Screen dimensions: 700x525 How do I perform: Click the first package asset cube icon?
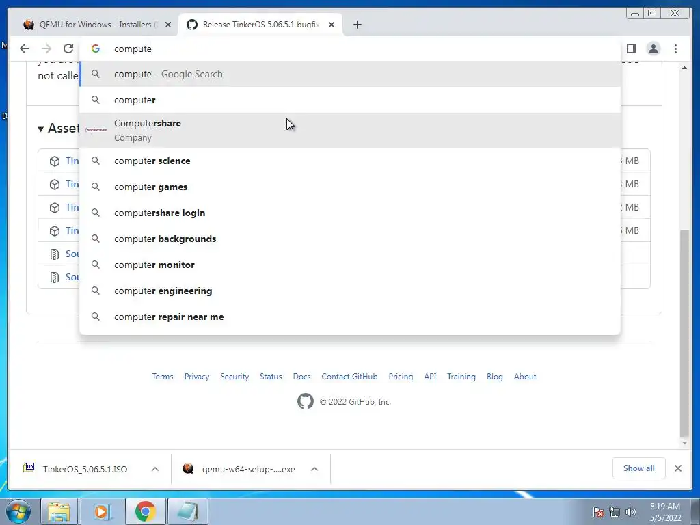tap(55, 161)
